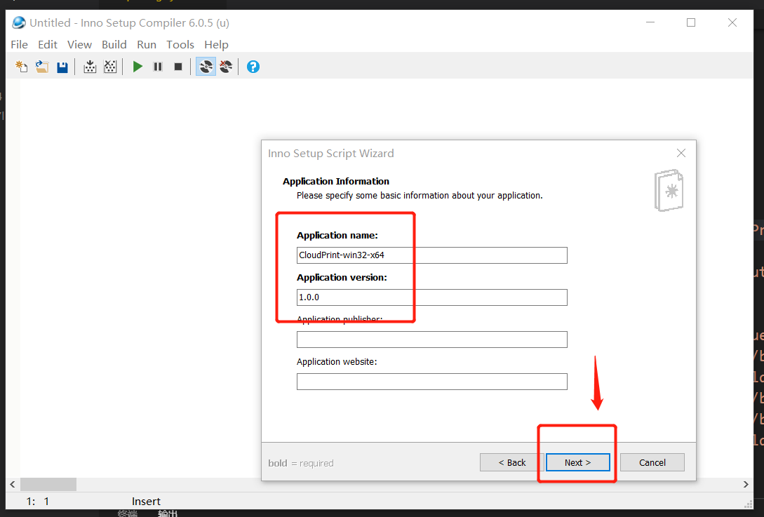Minimize the Inno Setup Compiler window
The height and width of the screenshot is (517, 764).
click(x=650, y=22)
